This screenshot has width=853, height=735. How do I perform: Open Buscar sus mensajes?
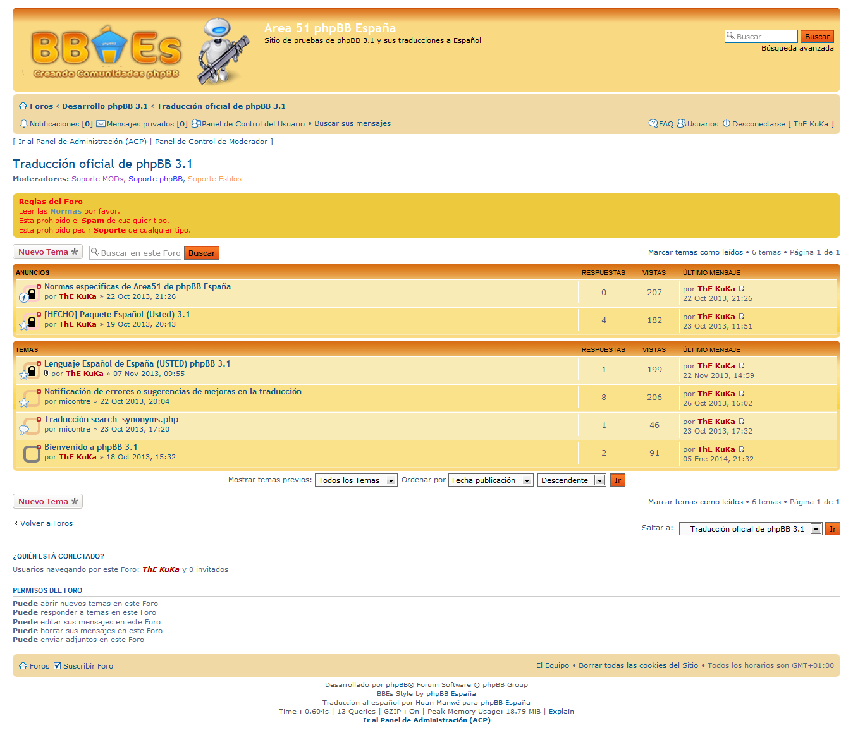[x=352, y=123]
